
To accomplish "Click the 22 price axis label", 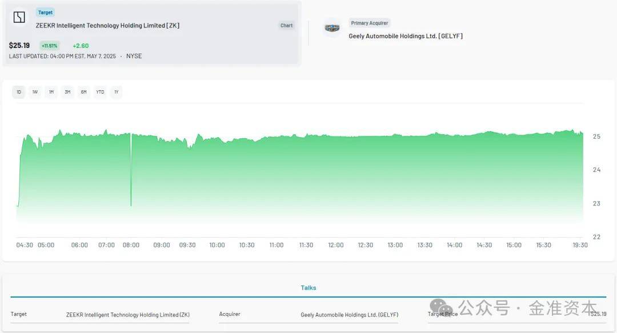I will (x=596, y=237).
